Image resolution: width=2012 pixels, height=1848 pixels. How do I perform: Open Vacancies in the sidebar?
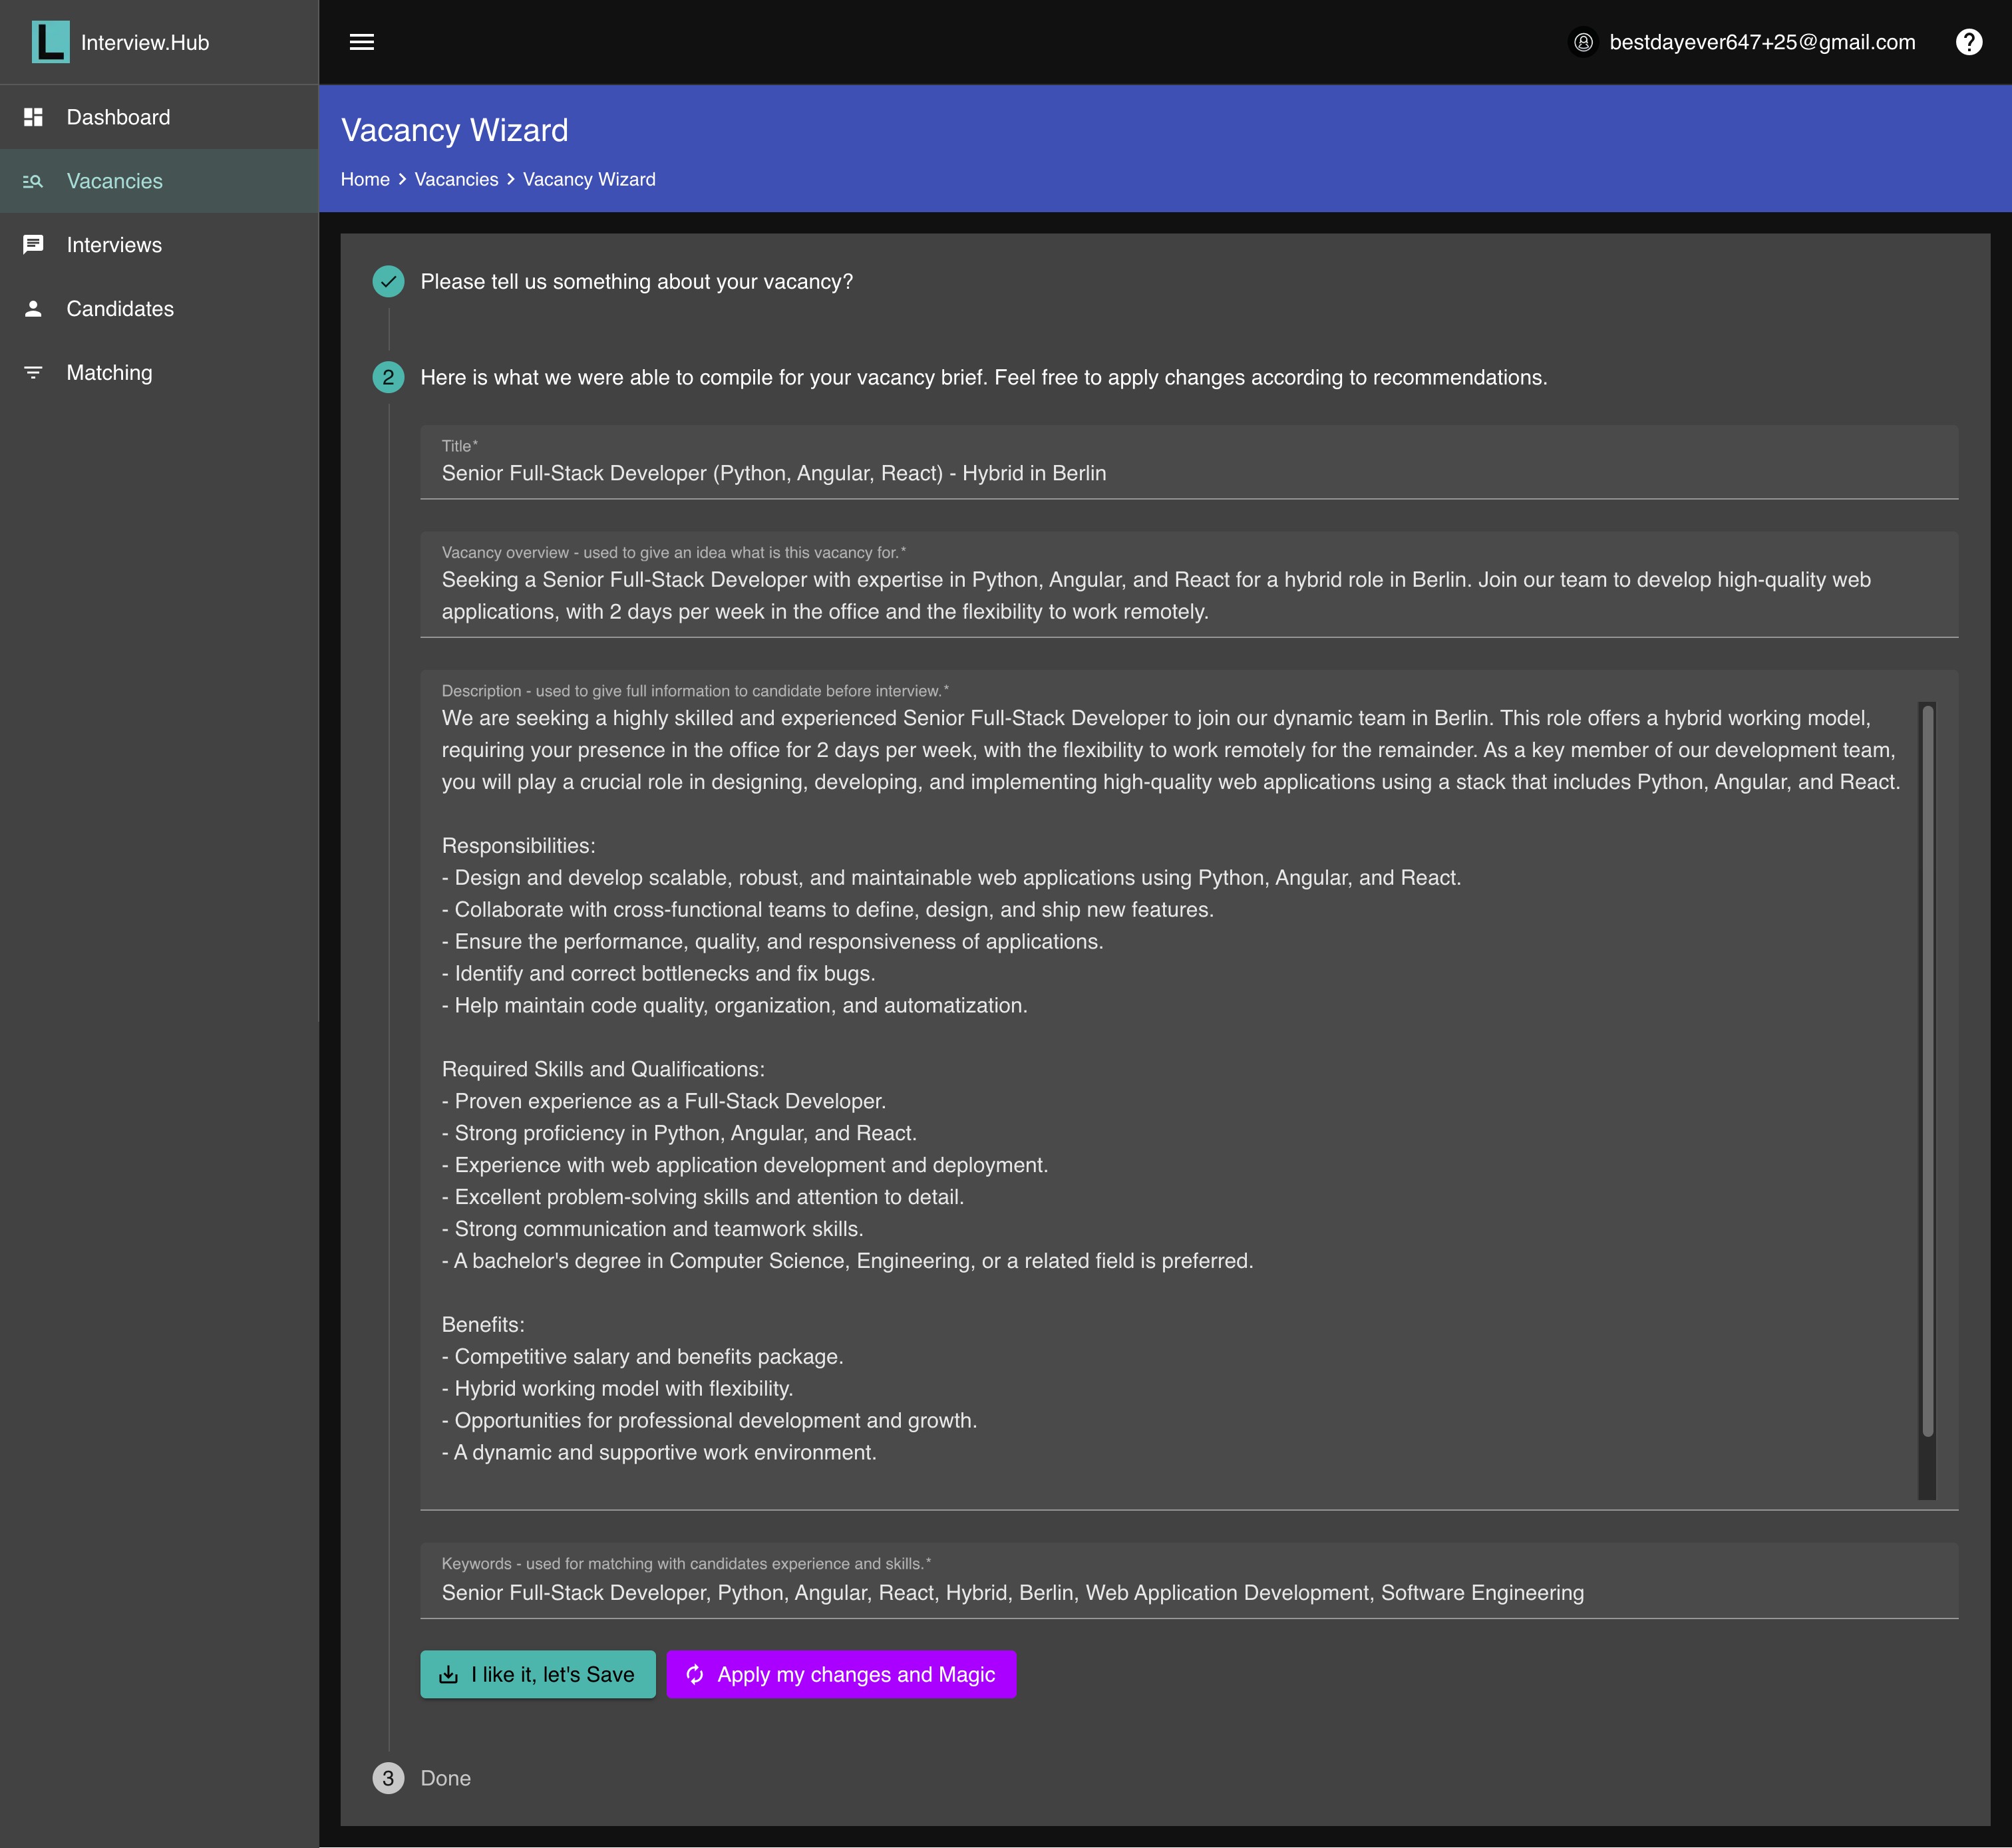coord(114,181)
